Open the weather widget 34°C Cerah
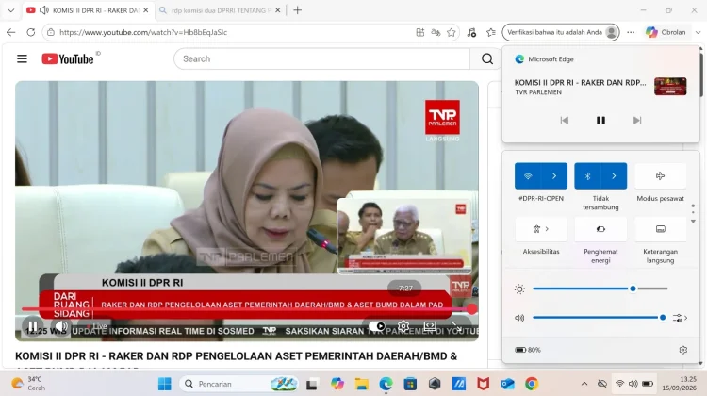707x396 pixels. click(29, 384)
